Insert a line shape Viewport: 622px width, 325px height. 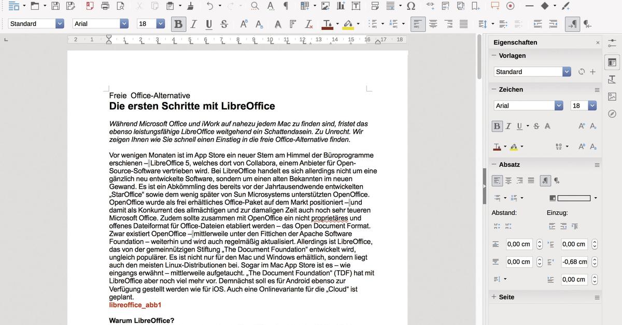pos(529,6)
